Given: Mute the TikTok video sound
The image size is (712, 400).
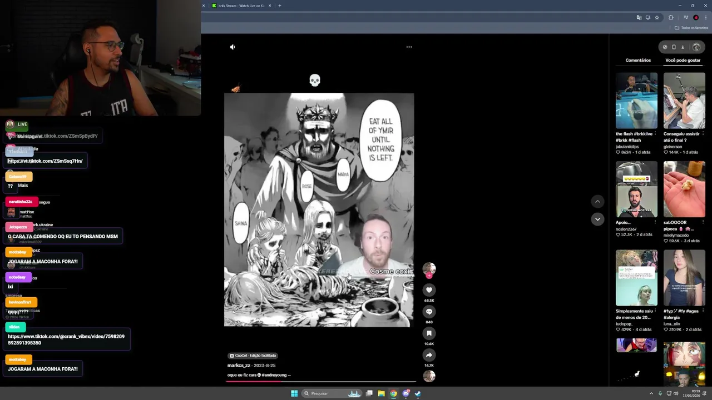Looking at the screenshot, I should click(x=233, y=47).
